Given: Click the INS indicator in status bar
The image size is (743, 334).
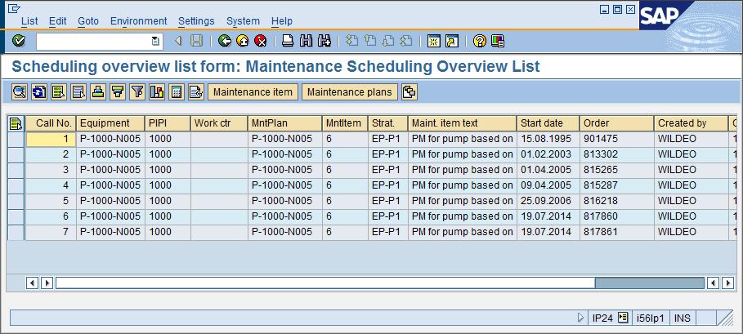Looking at the screenshot, I should (683, 318).
